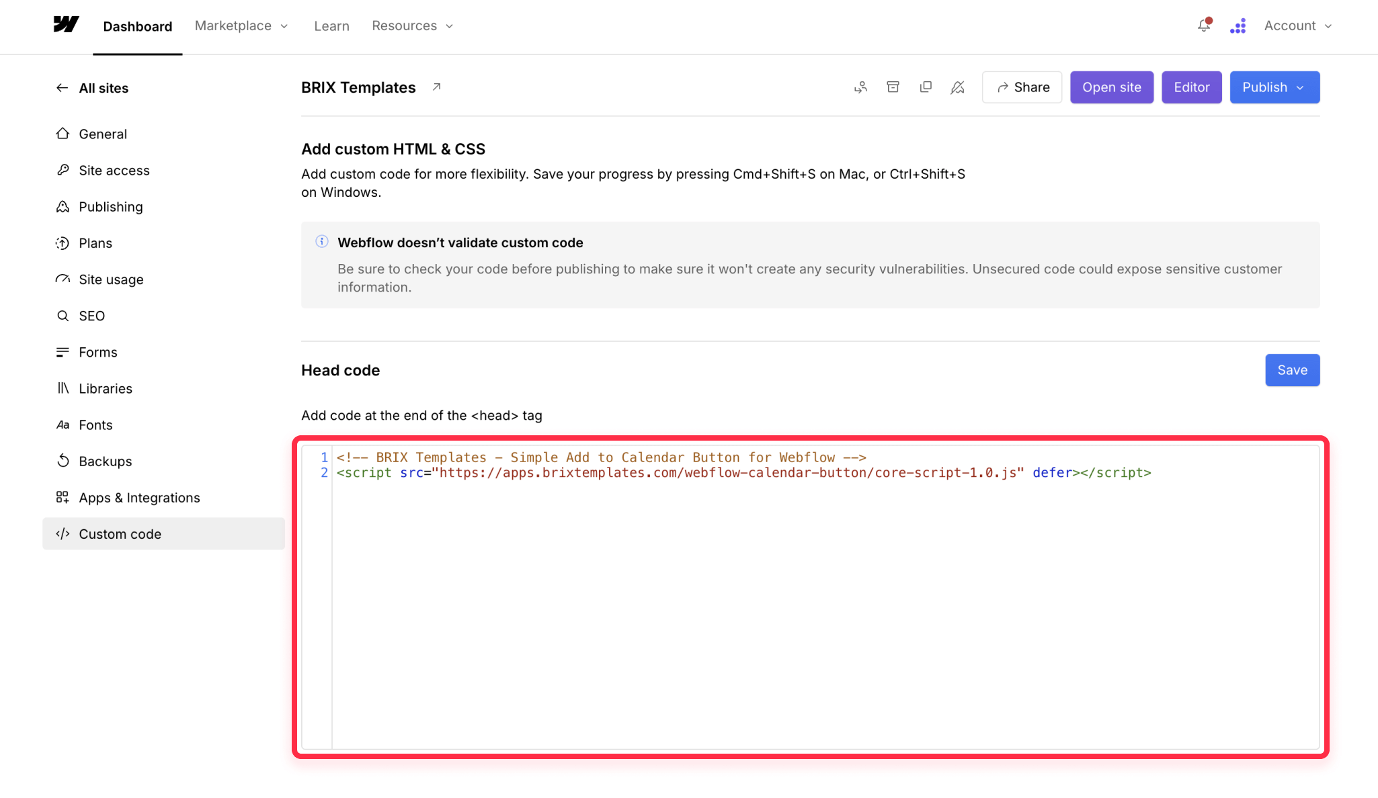The width and height of the screenshot is (1378, 798).
Task: Click the Share button
Action: [x=1022, y=87]
